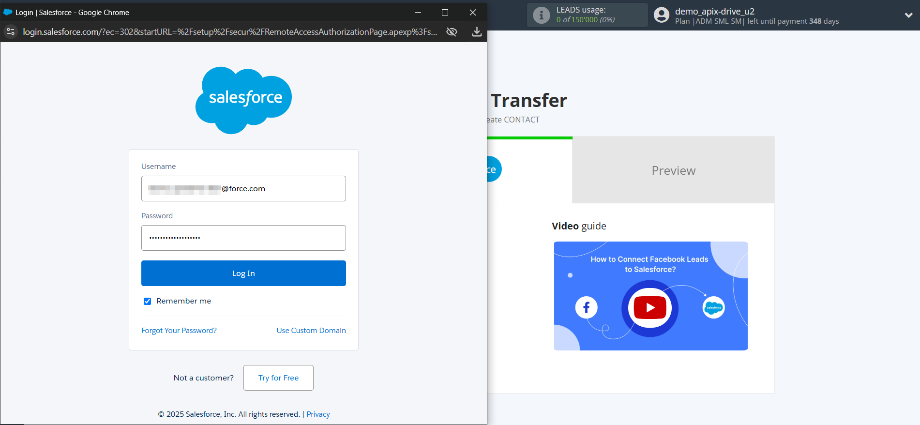Click the user account avatar icon

661,15
